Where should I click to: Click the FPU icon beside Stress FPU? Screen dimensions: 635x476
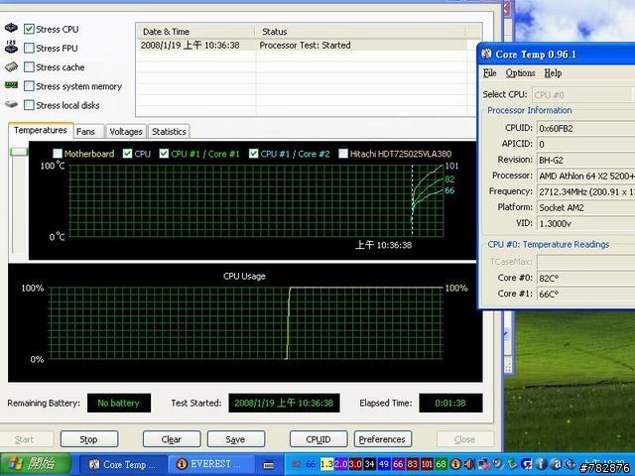point(11,47)
